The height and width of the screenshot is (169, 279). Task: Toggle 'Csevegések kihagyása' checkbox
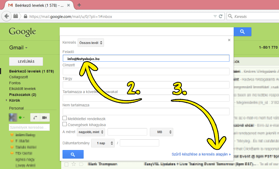(65, 124)
